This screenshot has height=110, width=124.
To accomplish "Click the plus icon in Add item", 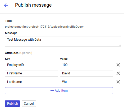I will (x=52, y=90).
